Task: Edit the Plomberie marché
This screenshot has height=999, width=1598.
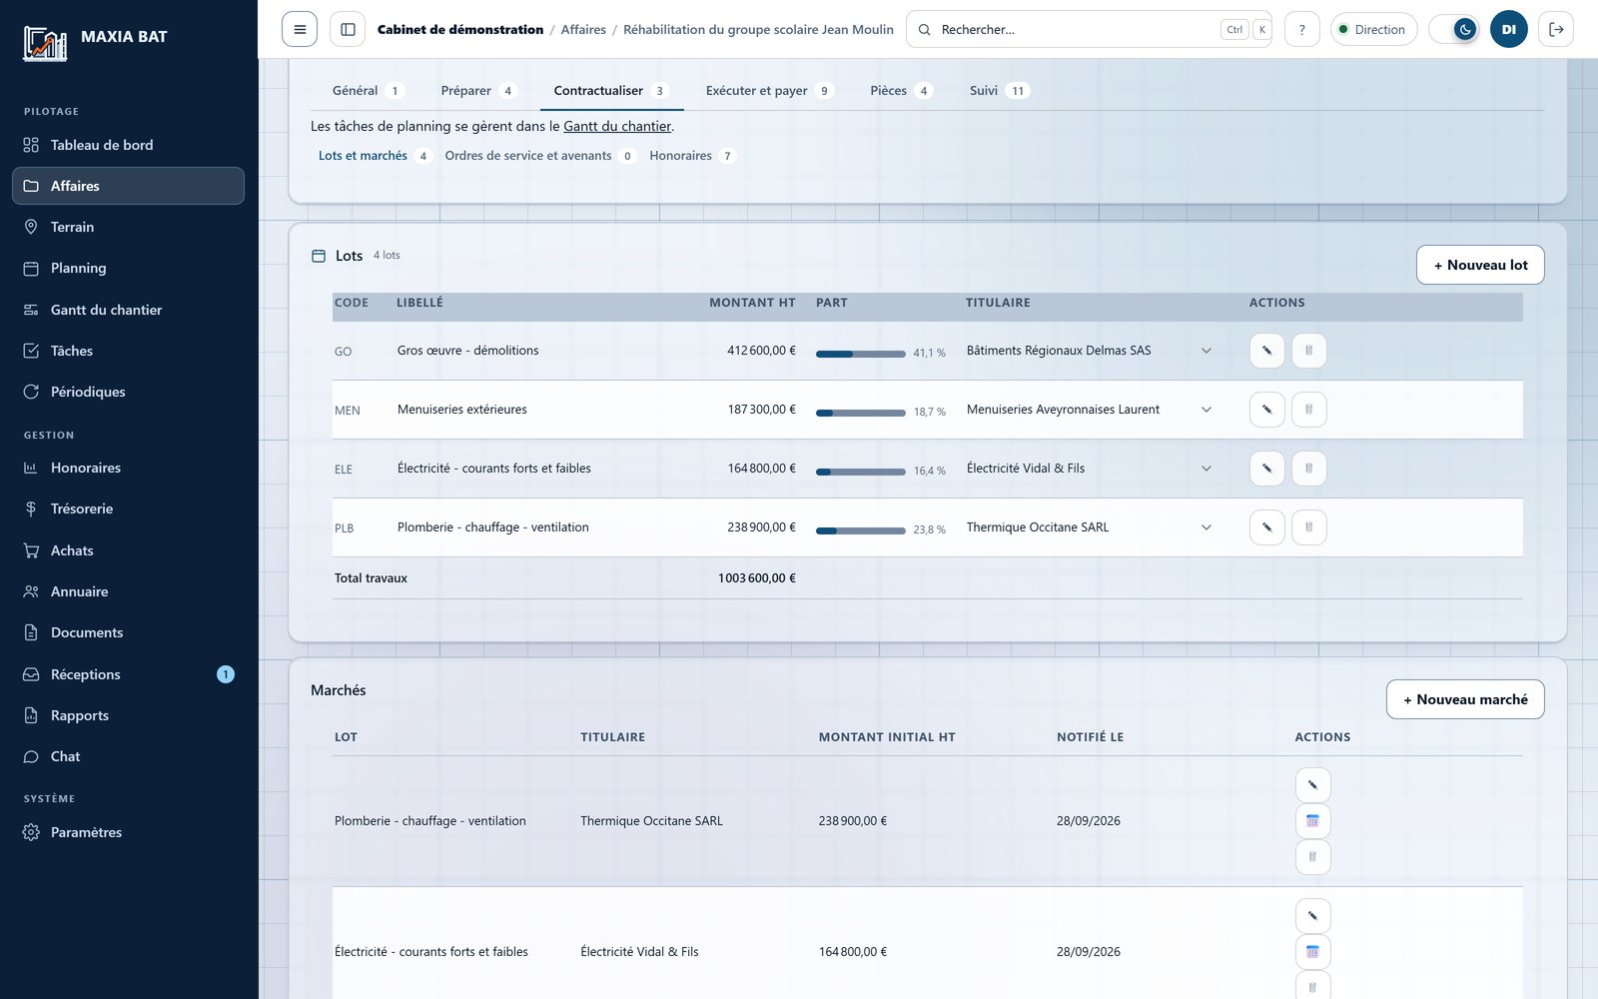Action: (1312, 785)
